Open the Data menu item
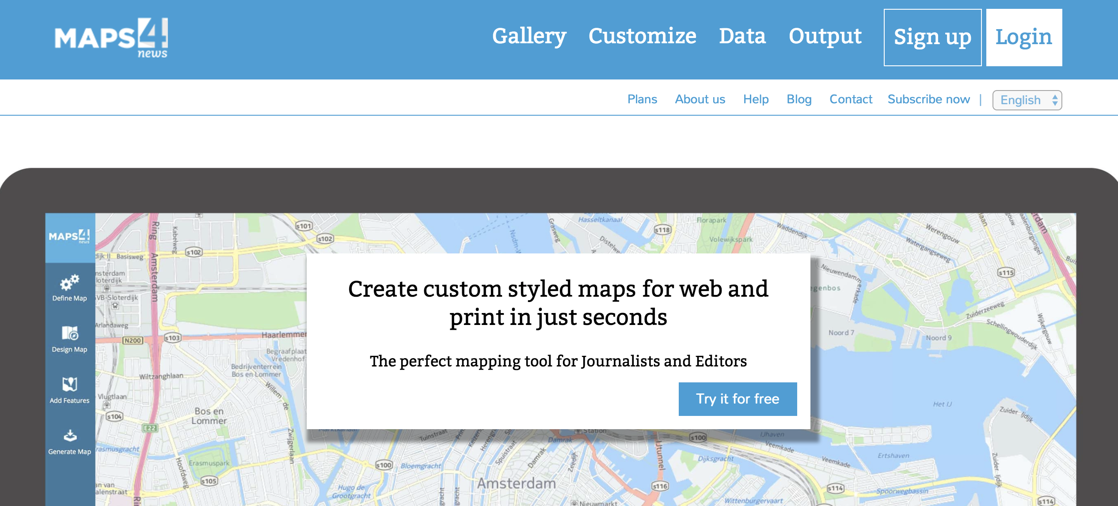Viewport: 1118px width, 506px height. click(x=742, y=36)
